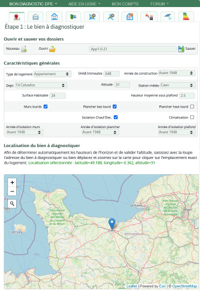Screen dimensions: 200x292
Task: Open the Année d'isolation plancher dropdown
Action: pos(100,132)
